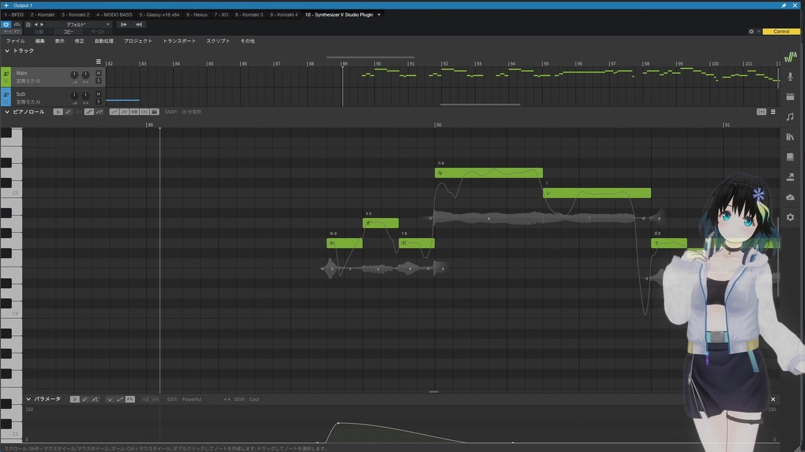Select the pointer tool in piano roll toolbar

click(58, 112)
